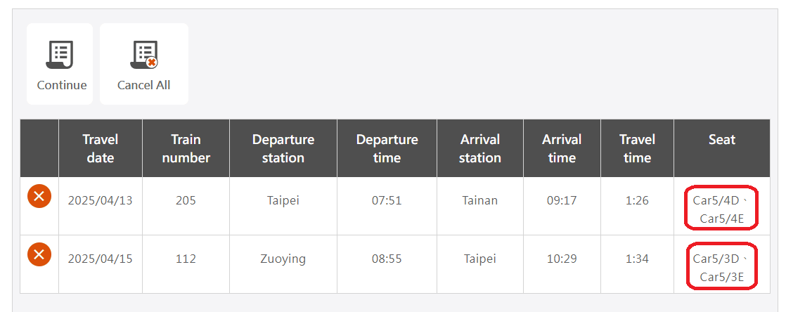Click train number 112 in the table

coord(186,259)
